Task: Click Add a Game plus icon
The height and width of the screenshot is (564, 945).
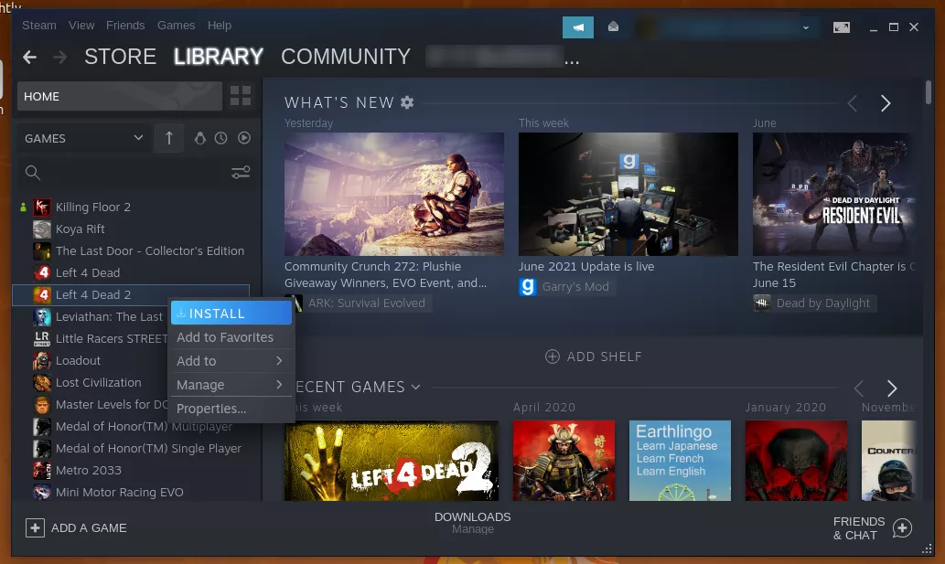Action: (35, 527)
